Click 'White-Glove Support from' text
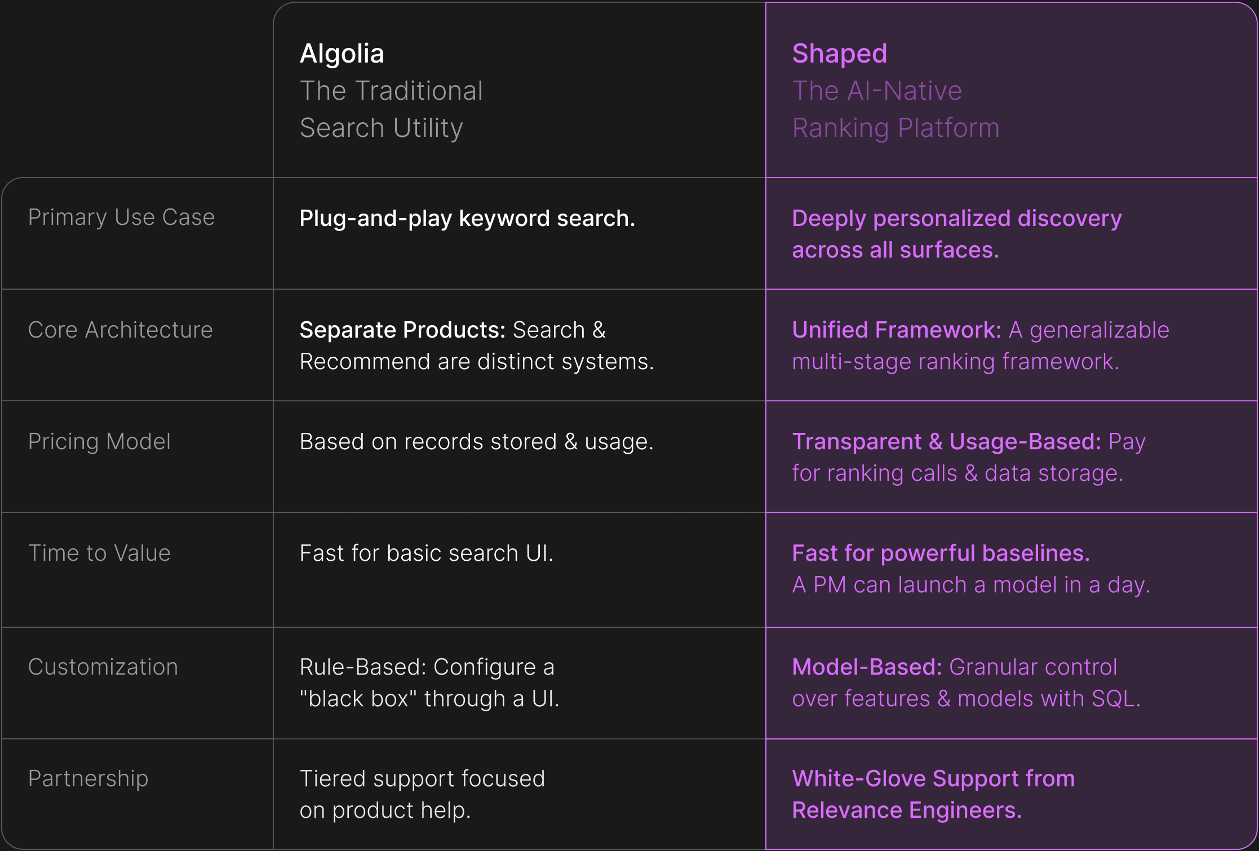 [x=933, y=778]
